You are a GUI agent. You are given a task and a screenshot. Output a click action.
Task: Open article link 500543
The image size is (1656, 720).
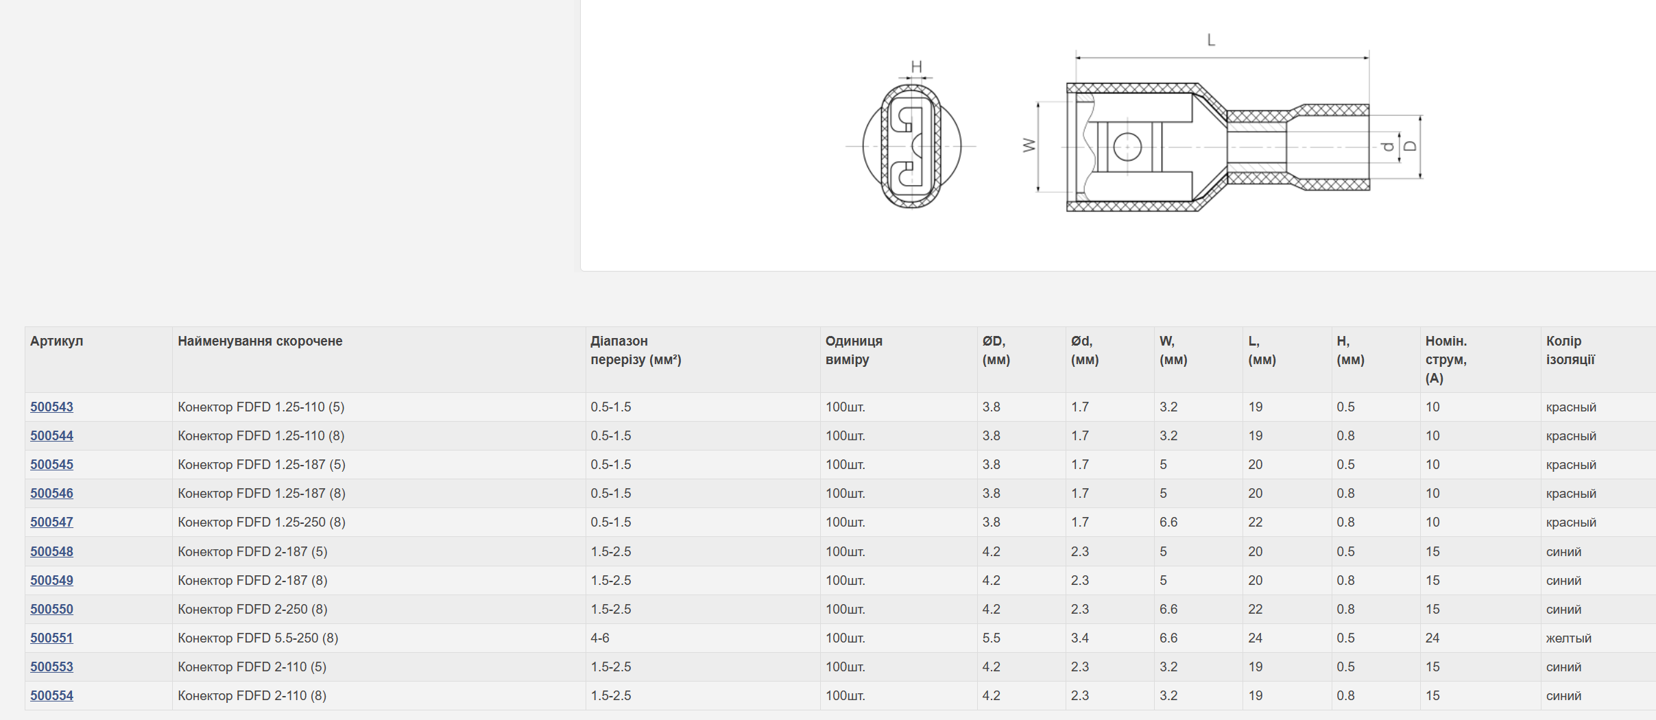(x=51, y=407)
